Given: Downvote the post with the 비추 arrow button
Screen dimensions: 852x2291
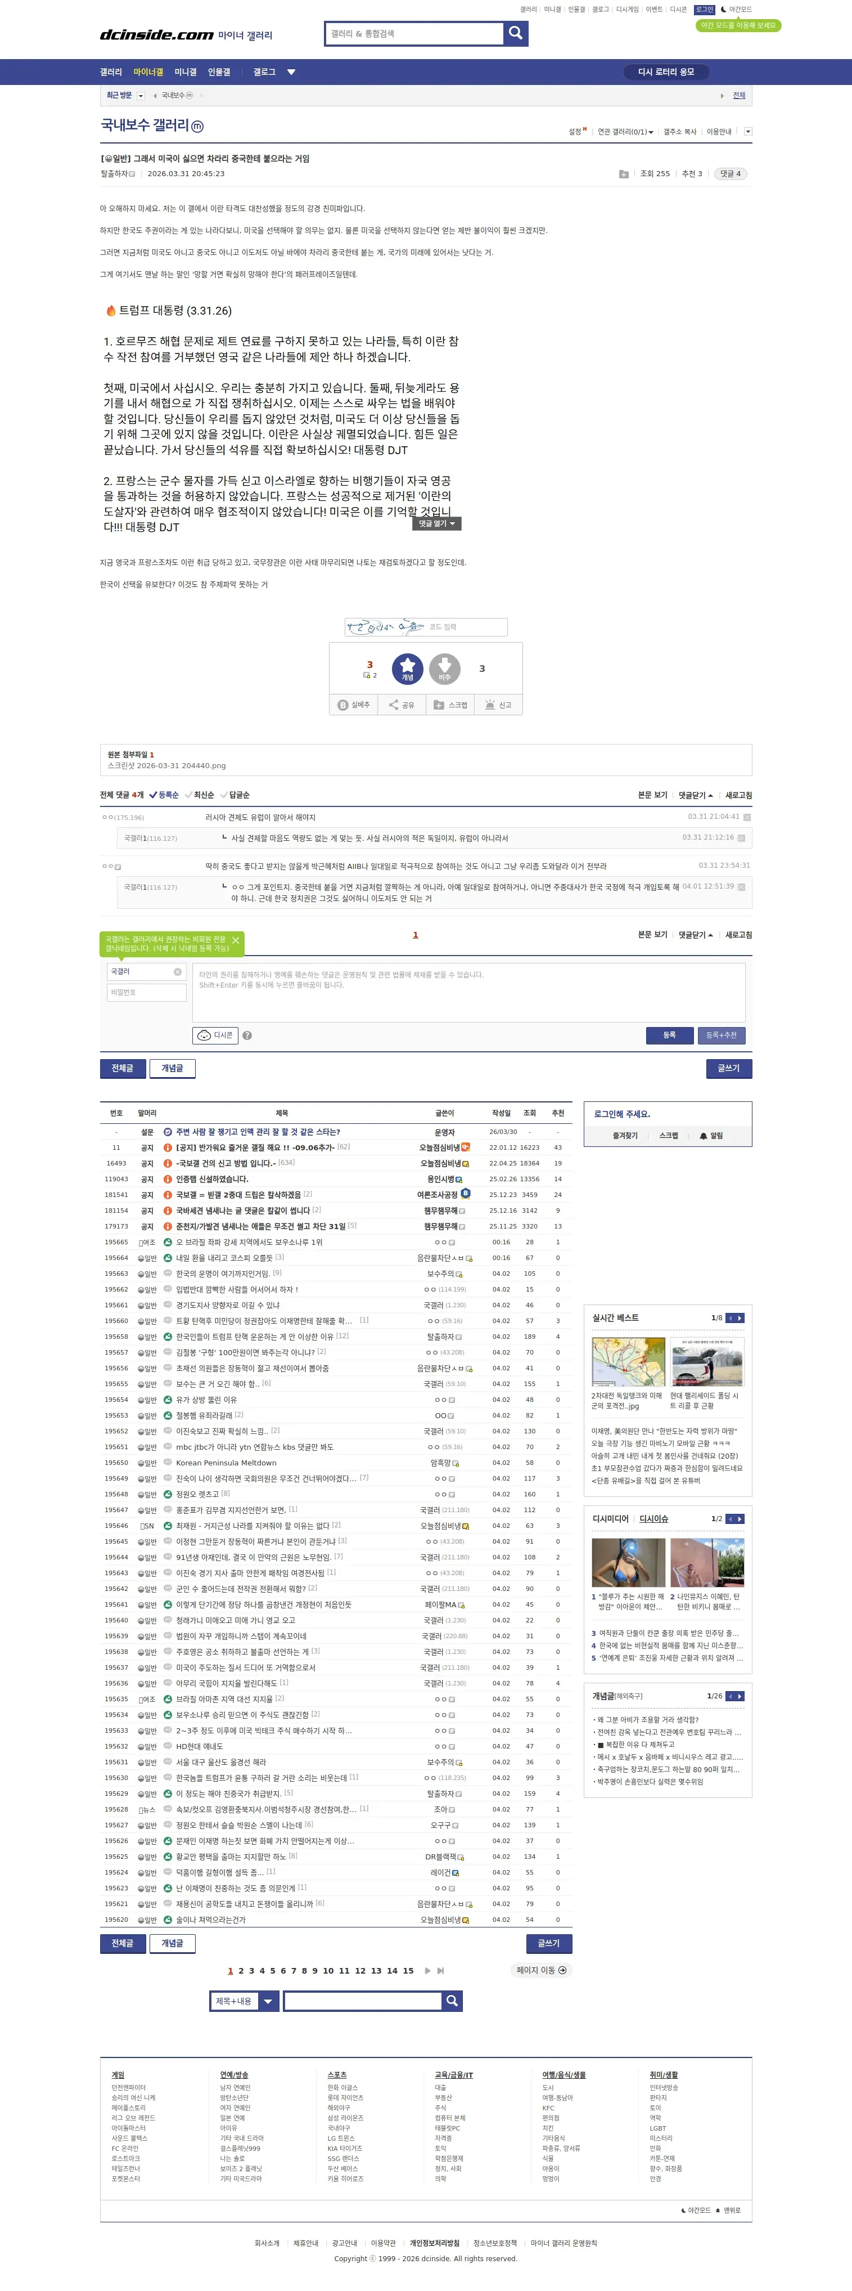Looking at the screenshot, I should (x=444, y=668).
